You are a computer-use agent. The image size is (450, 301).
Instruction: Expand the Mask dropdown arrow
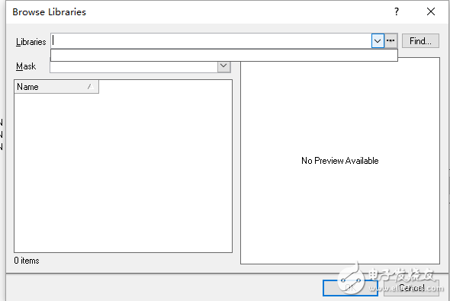[223, 66]
